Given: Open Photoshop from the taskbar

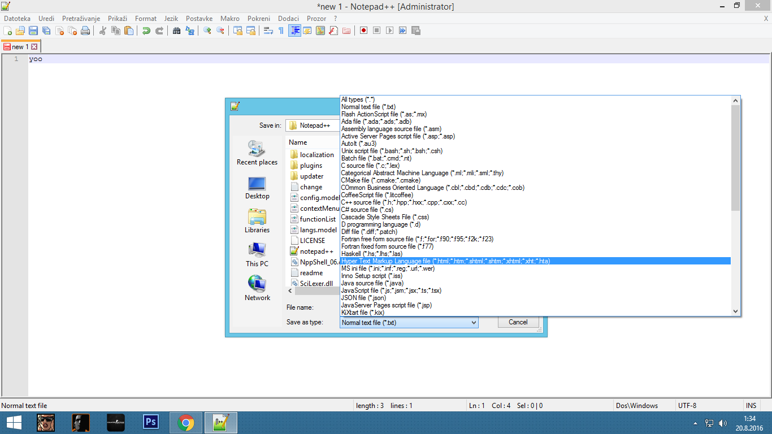Looking at the screenshot, I should (151, 423).
